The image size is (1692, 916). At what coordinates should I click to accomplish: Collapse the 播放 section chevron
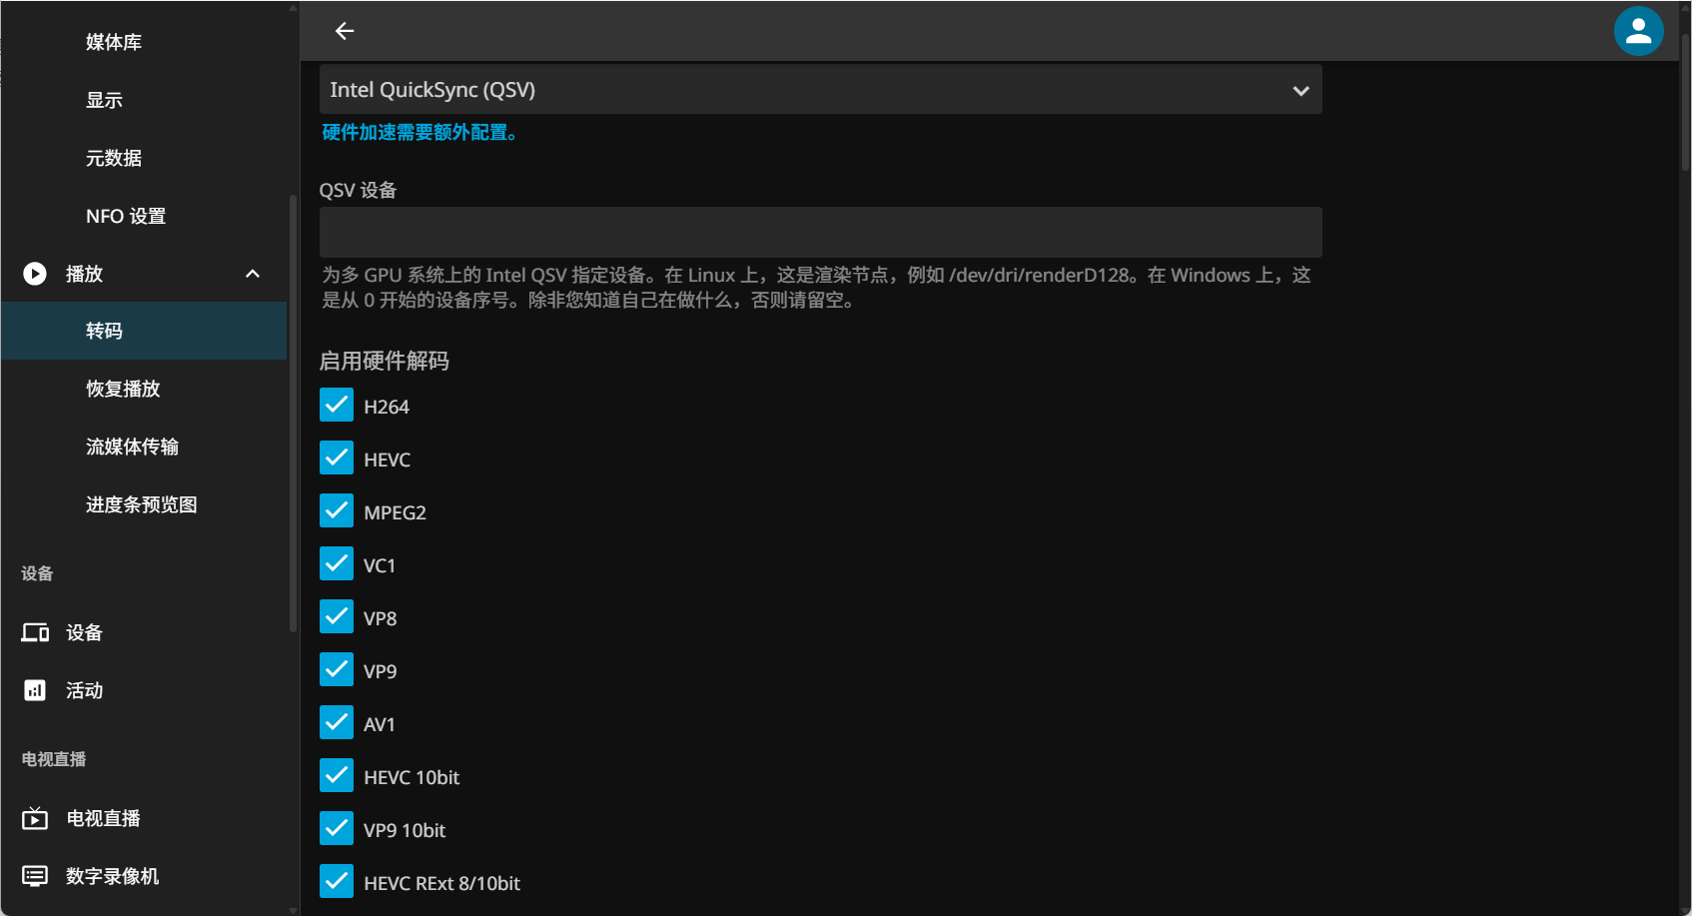click(253, 274)
